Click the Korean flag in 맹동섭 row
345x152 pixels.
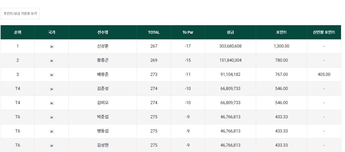52,131
